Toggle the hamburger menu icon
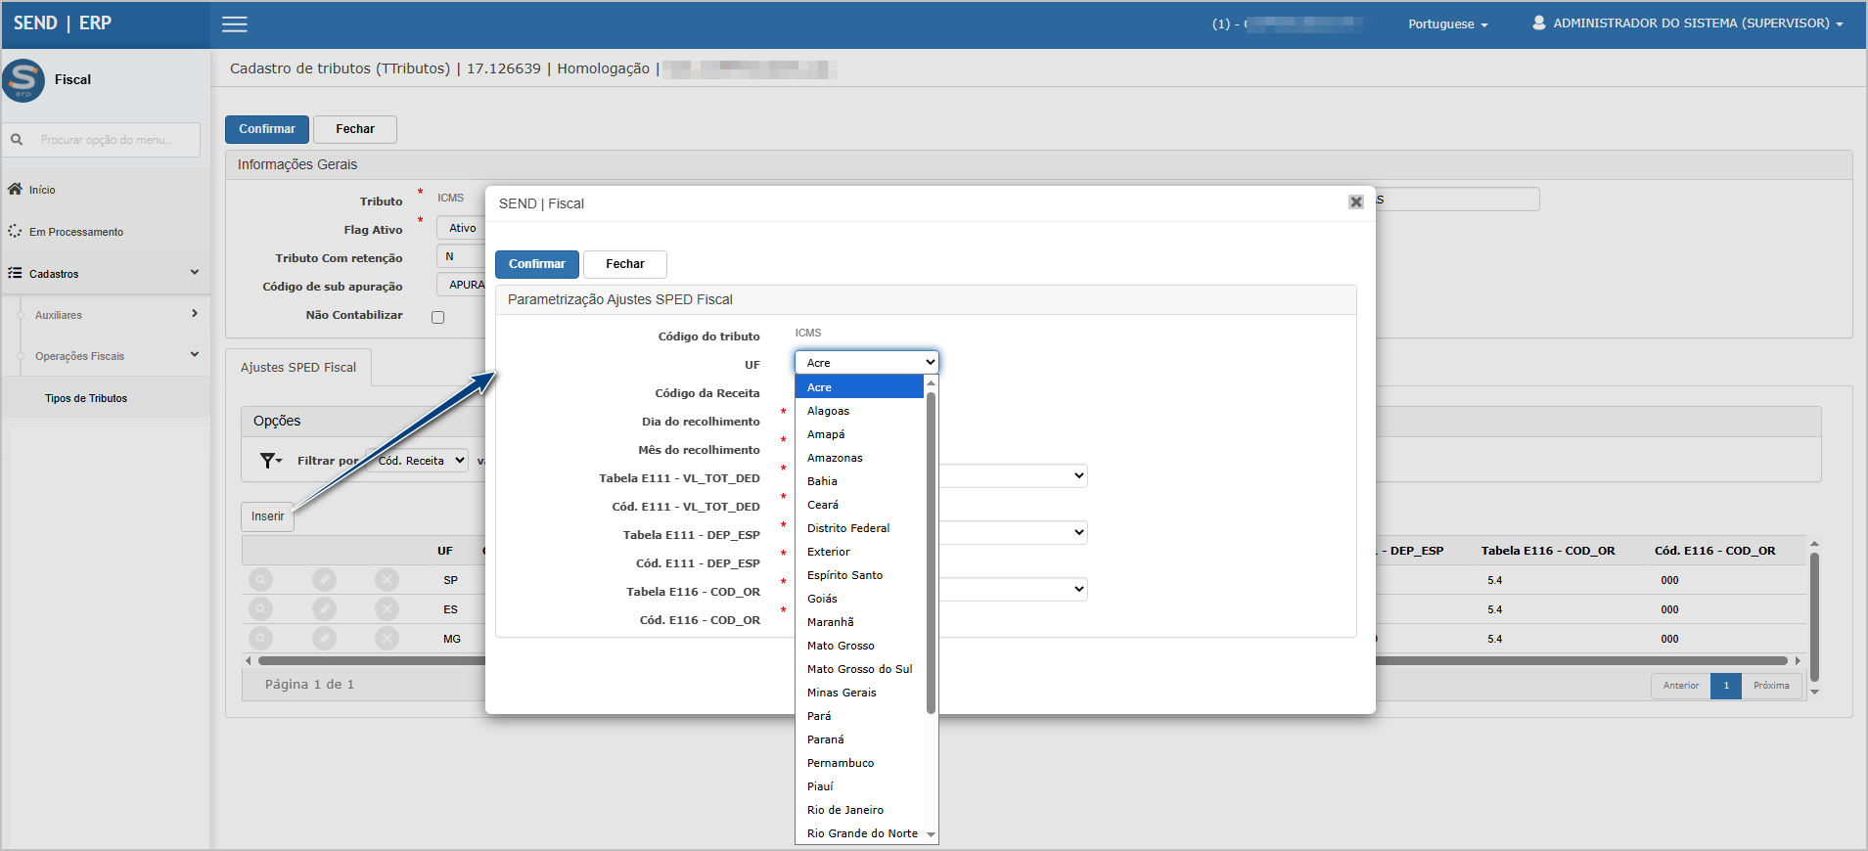 coord(235,24)
